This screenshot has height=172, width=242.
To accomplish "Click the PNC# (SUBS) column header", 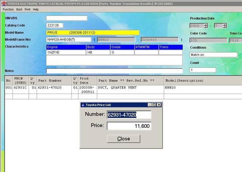I will click(21, 81).
